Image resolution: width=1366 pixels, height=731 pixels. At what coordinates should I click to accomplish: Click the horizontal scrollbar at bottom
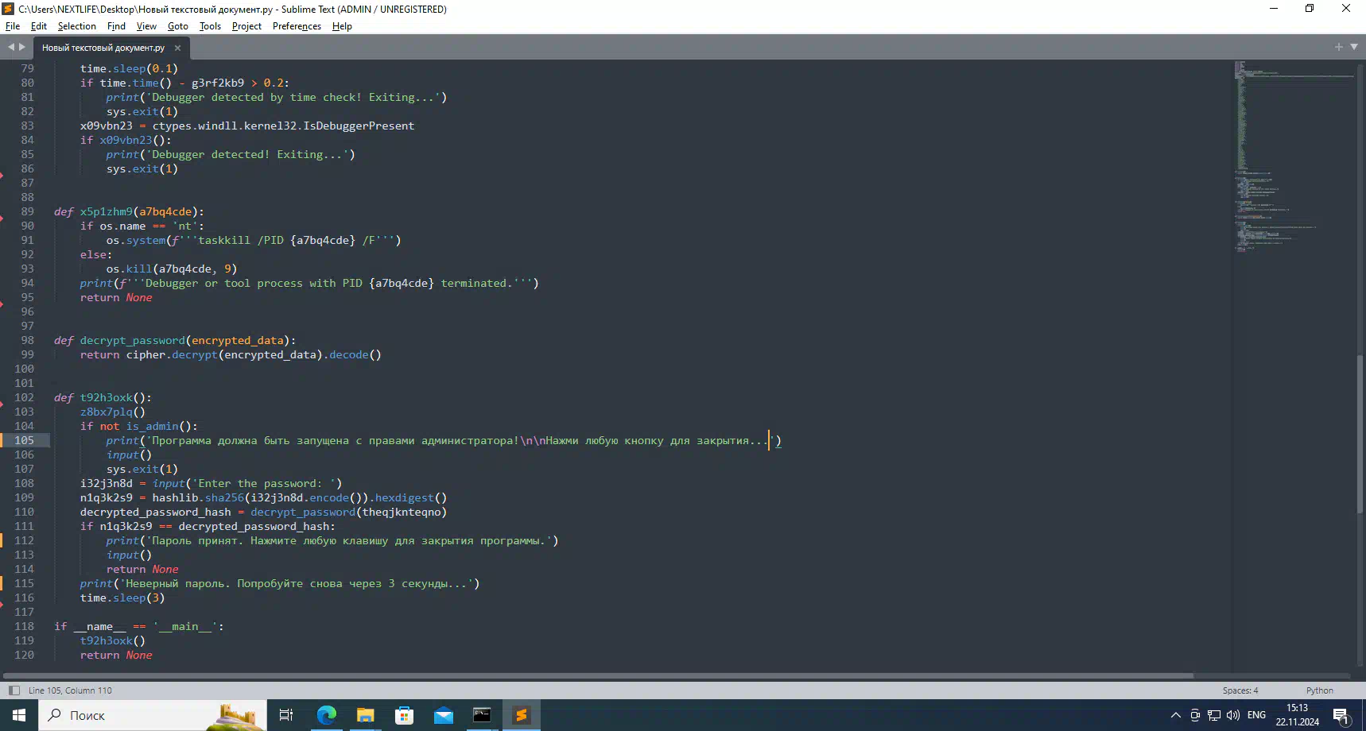tap(596, 676)
